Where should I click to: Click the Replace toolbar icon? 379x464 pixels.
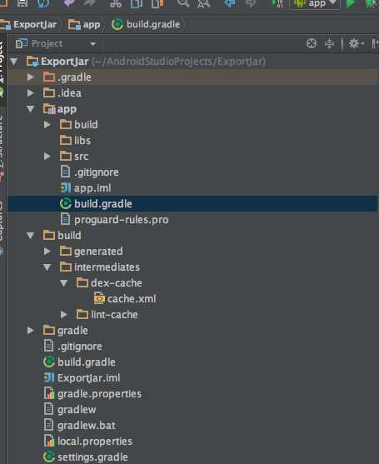pyautogui.click(x=203, y=3)
